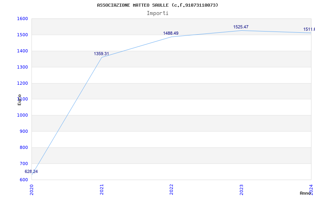Select the 1359.31 data label
The width and height of the screenshot is (315, 197).
tap(101, 54)
